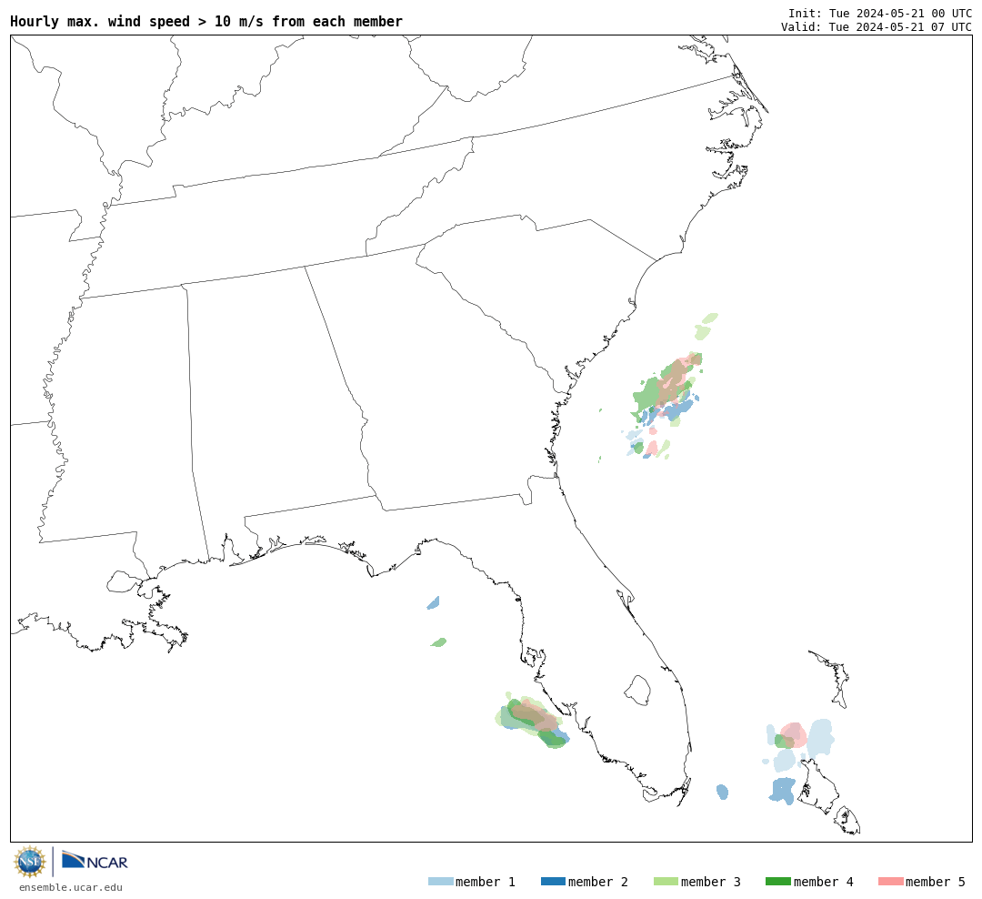The width and height of the screenshot is (982, 899).
Task: Click the 'Hourly max. wind speed' title
Action: [206, 21]
